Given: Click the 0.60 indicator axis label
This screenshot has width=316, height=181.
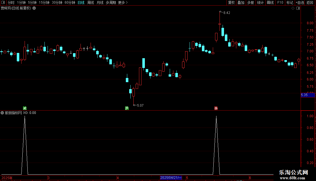Looking at the screenshot, I should pos(310,140).
